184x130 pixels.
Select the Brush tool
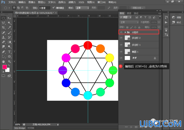[9, 32]
